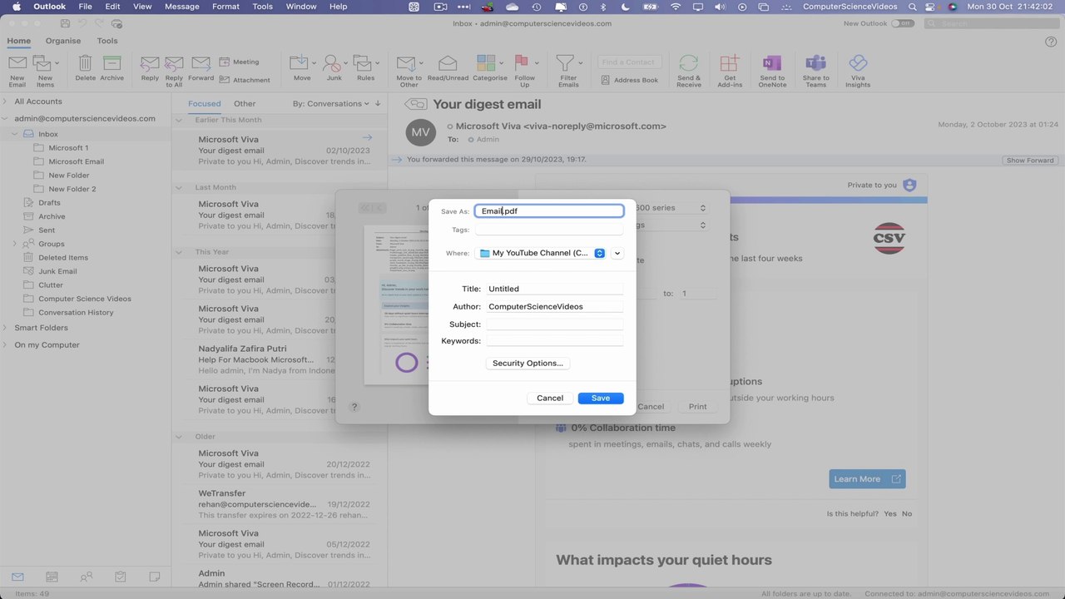Click the Rules toolbar icon

(x=364, y=63)
